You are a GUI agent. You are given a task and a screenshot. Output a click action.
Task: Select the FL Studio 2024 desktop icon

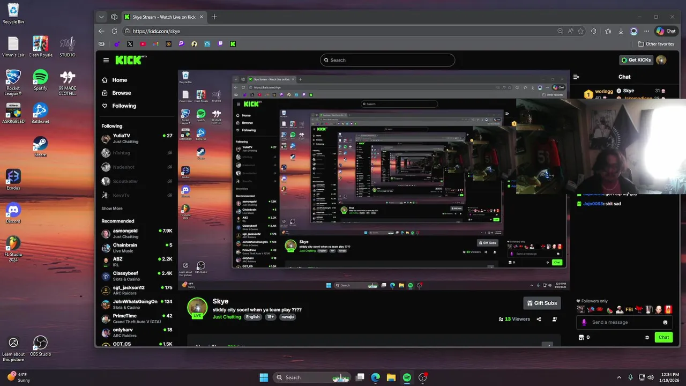(13, 249)
